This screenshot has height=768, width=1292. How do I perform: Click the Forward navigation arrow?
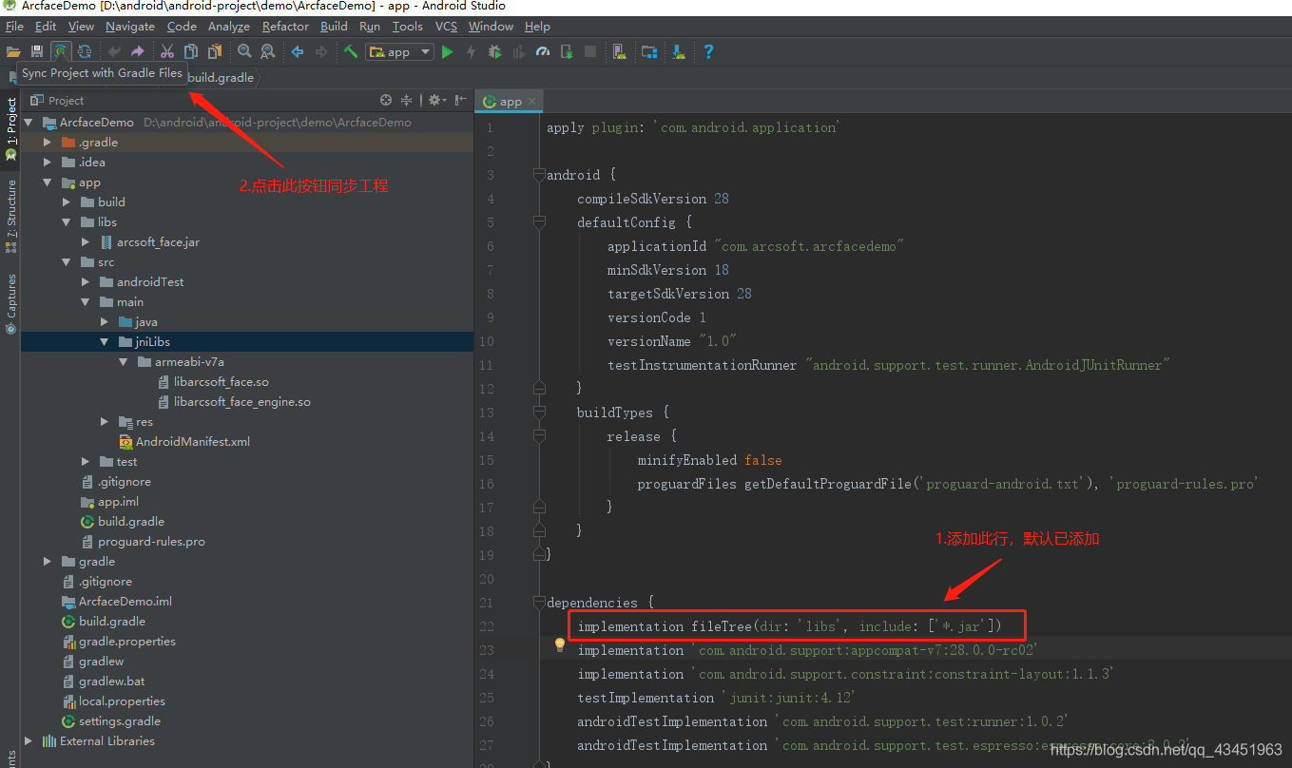(321, 51)
